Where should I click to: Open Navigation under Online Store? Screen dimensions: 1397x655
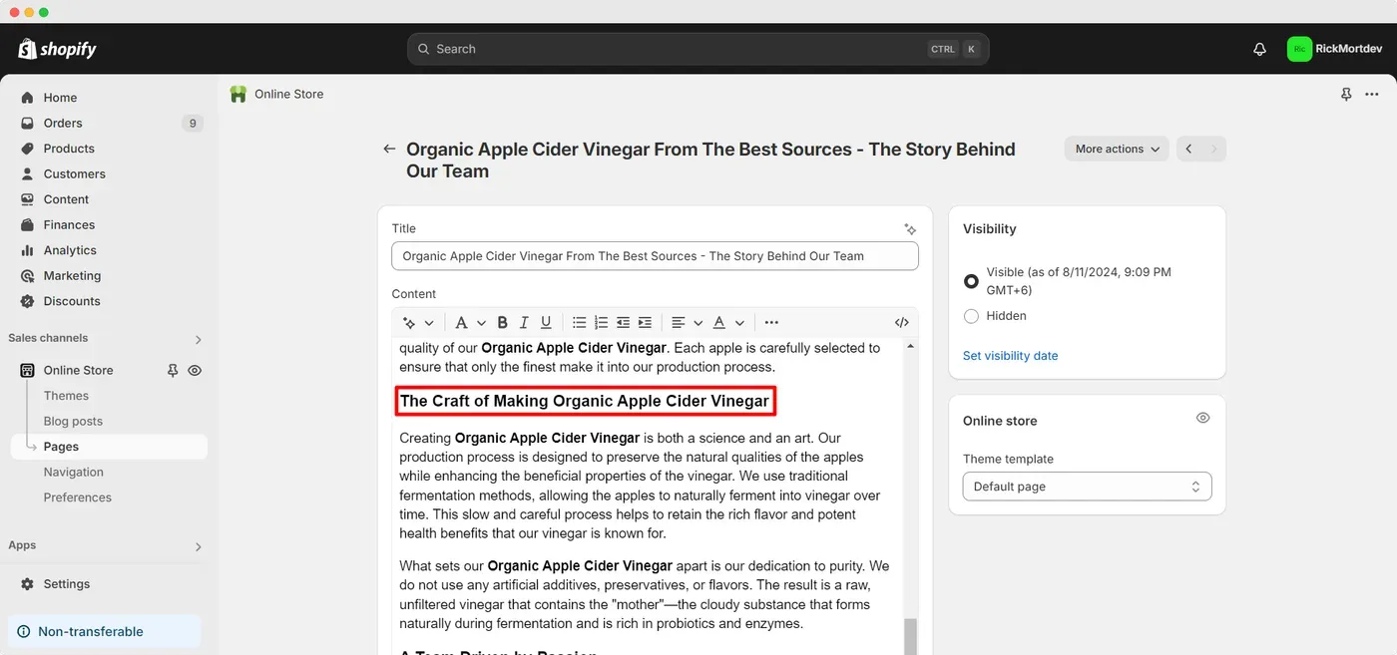pos(73,472)
